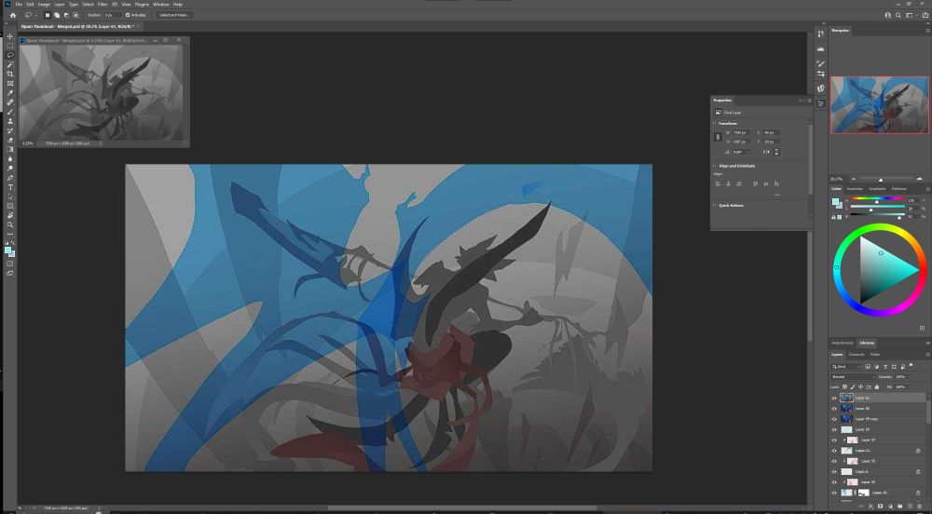This screenshot has height=514, width=932.
Task: Click the Flip horizontal button in Properties
Action: click(766, 152)
